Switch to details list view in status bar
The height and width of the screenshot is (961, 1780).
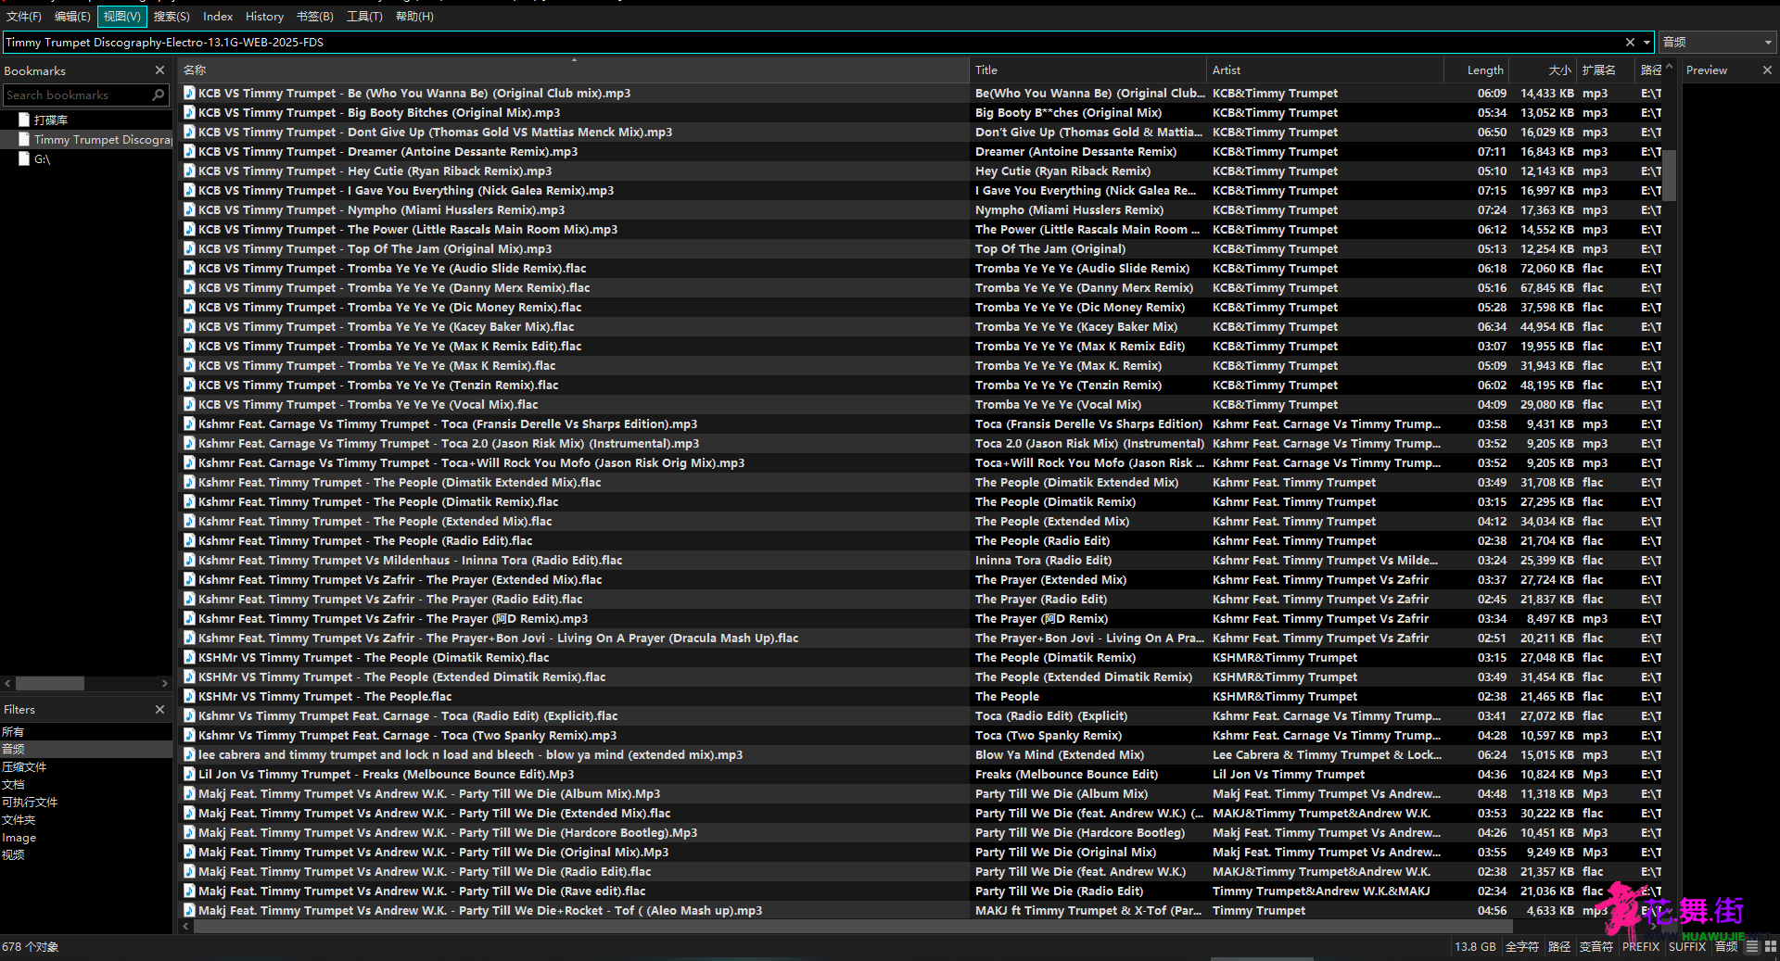[1752, 946]
